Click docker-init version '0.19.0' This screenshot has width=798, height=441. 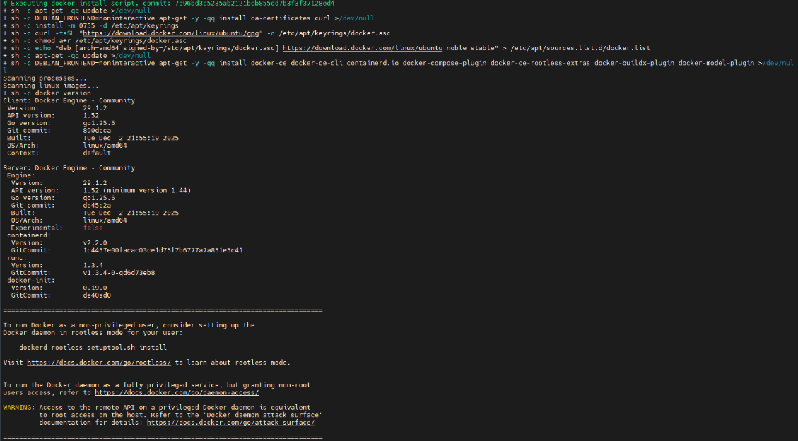(95, 288)
